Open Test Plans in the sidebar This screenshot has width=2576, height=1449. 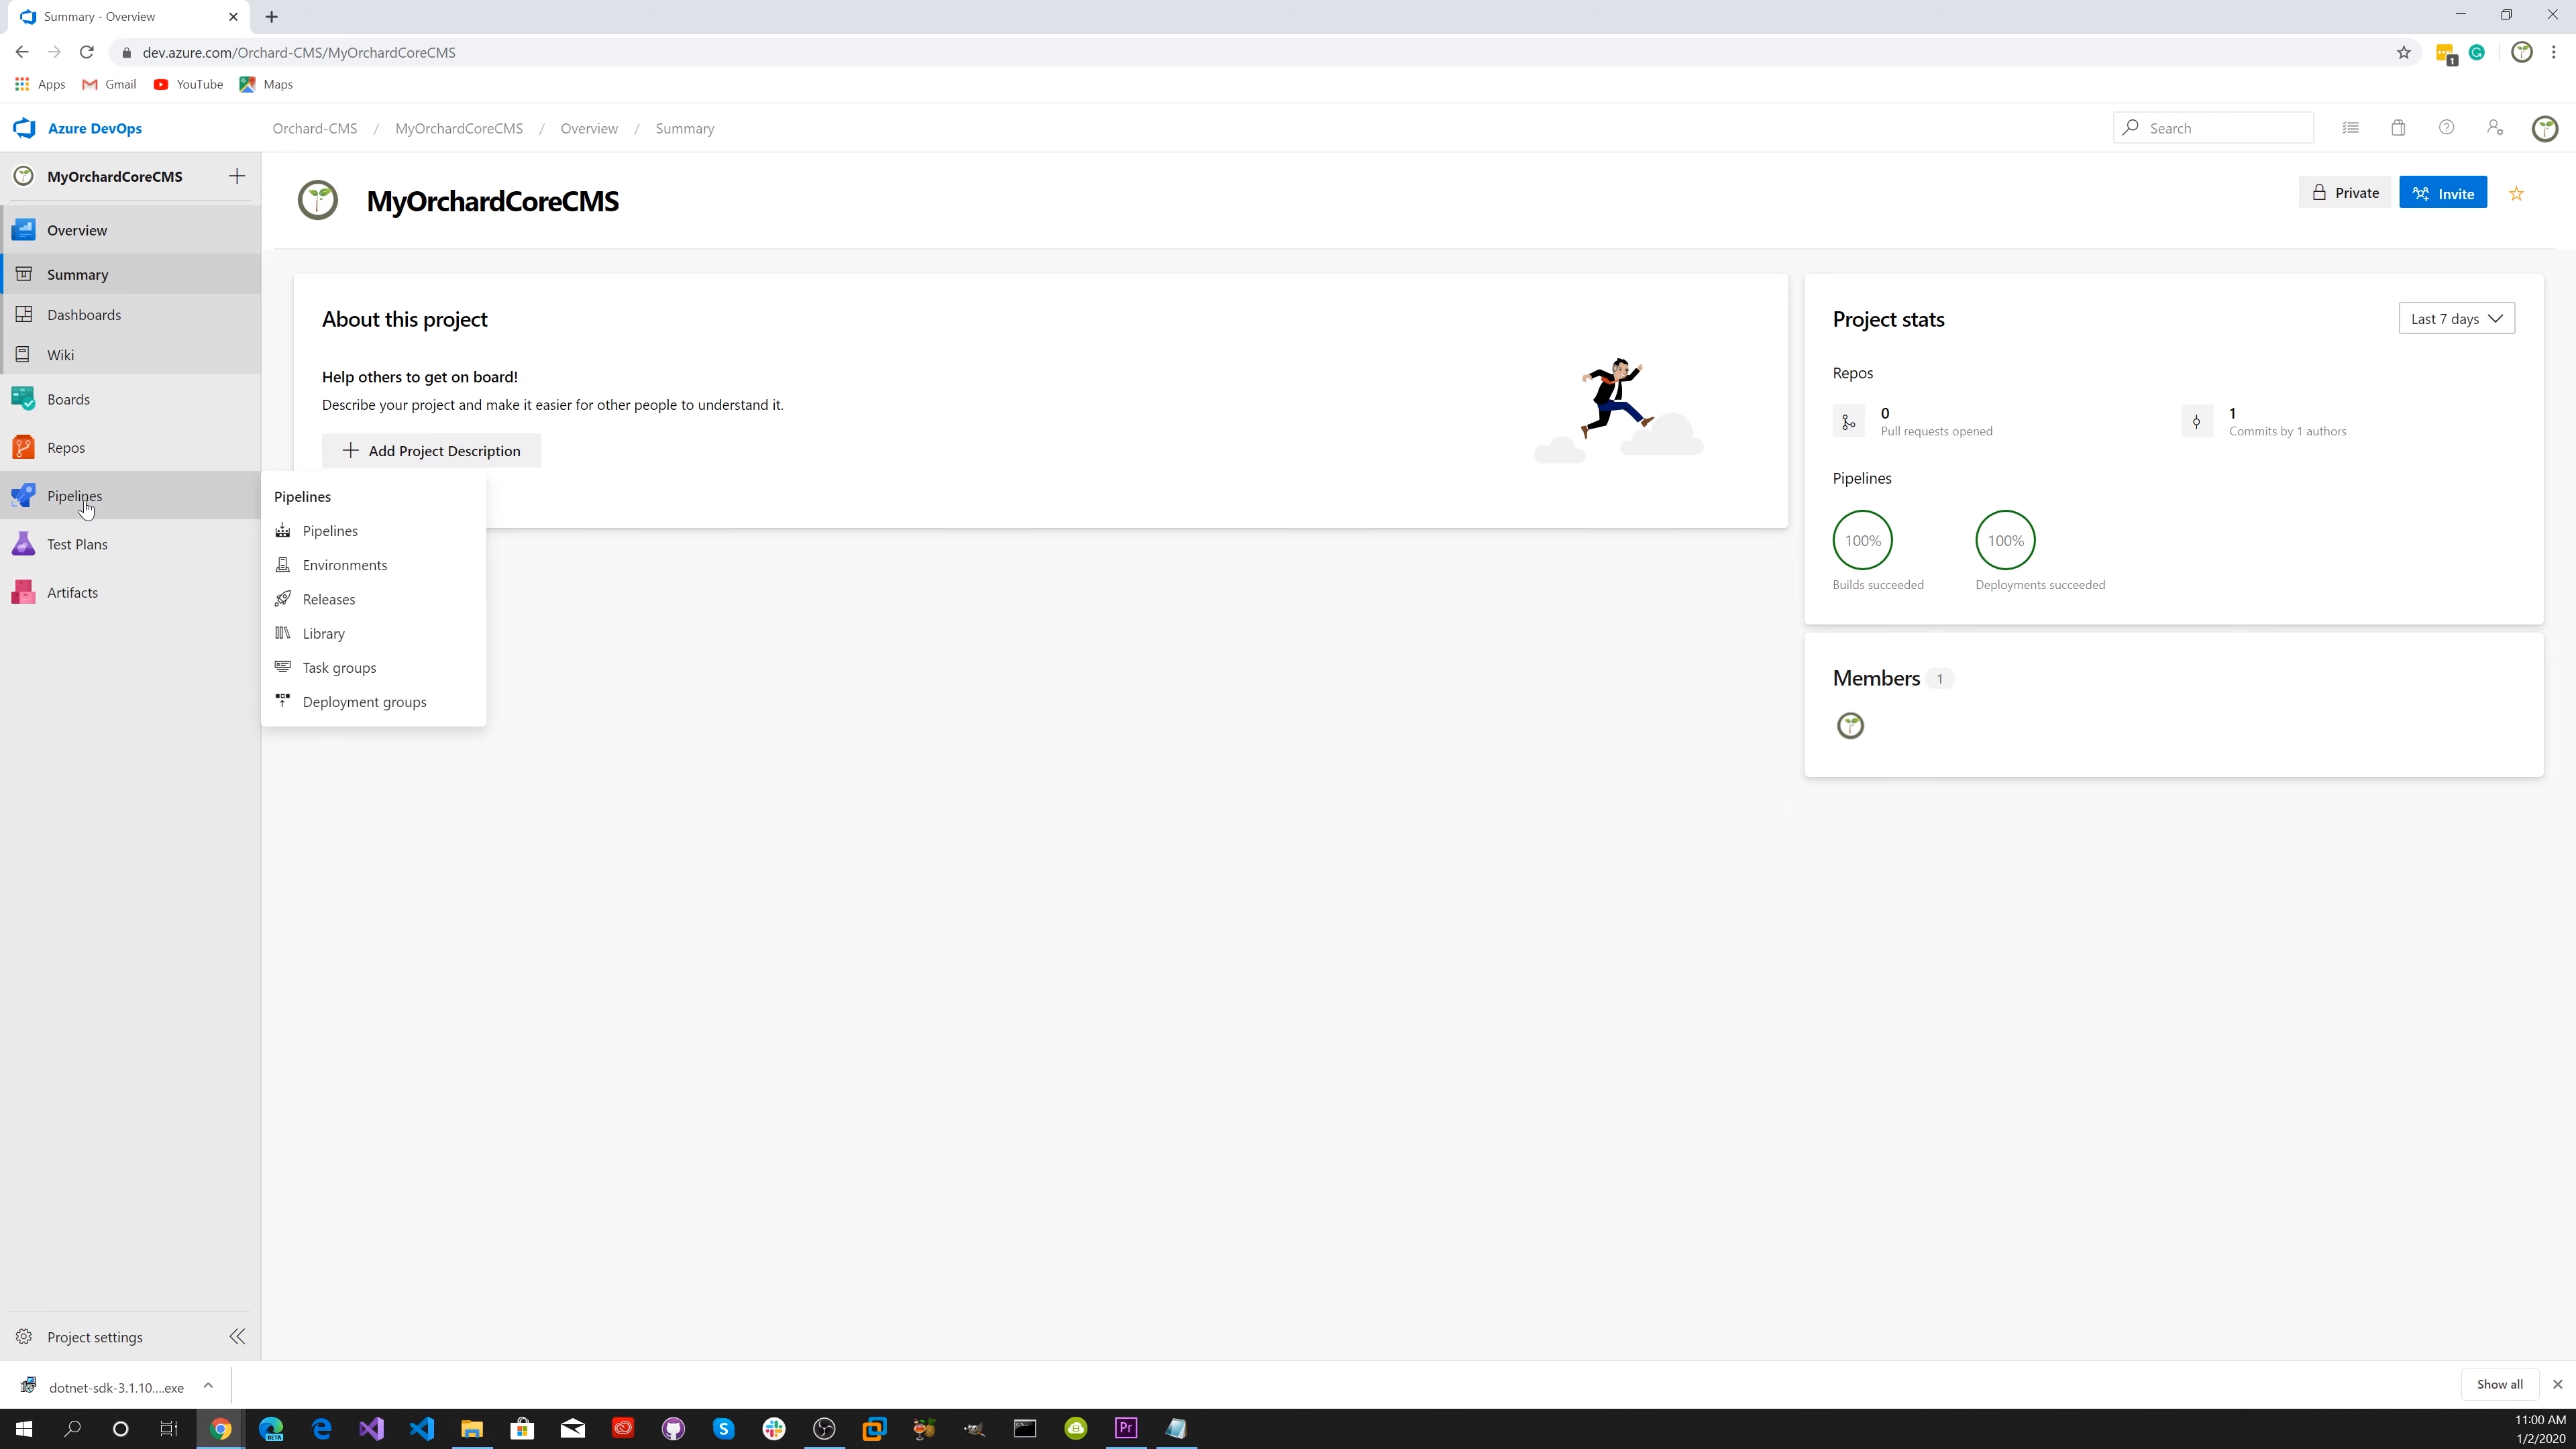pyautogui.click(x=130, y=544)
